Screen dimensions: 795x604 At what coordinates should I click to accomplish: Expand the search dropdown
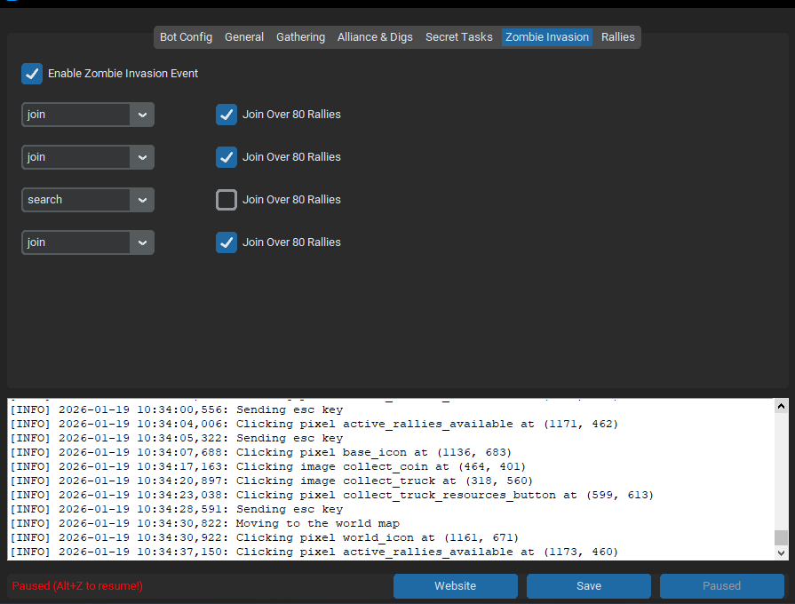pyautogui.click(x=88, y=200)
